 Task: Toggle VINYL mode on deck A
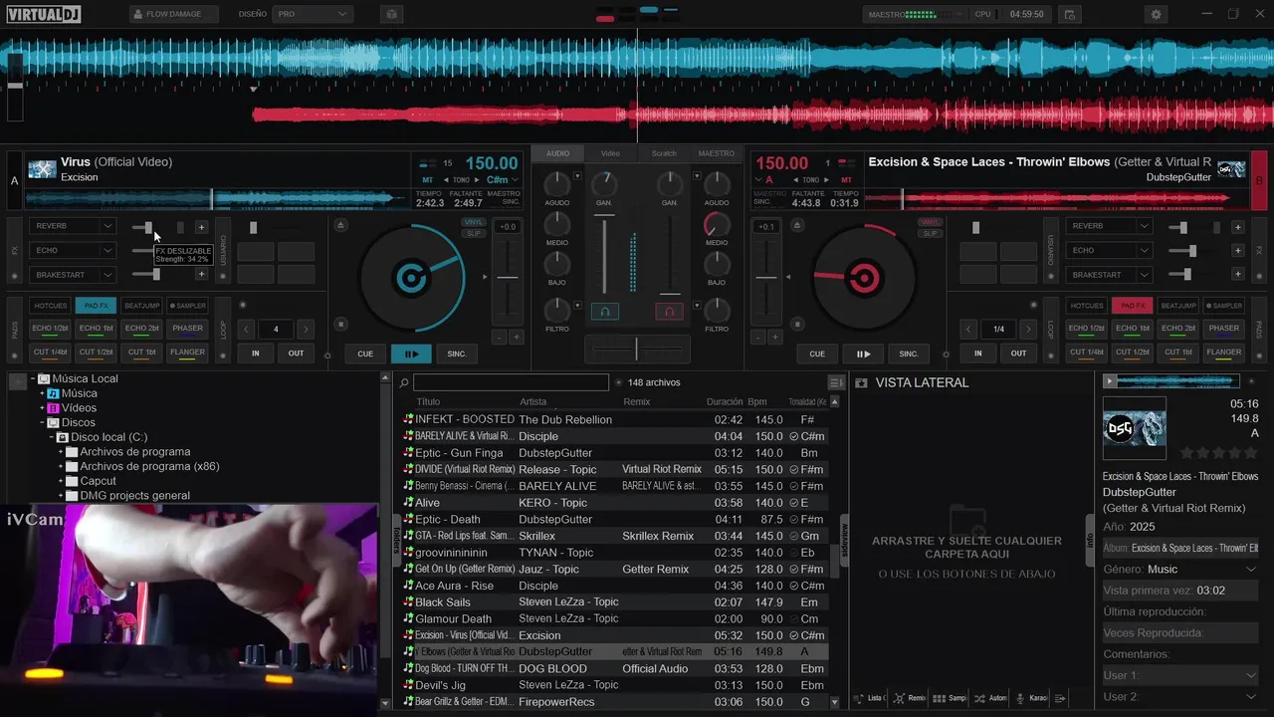pos(474,222)
